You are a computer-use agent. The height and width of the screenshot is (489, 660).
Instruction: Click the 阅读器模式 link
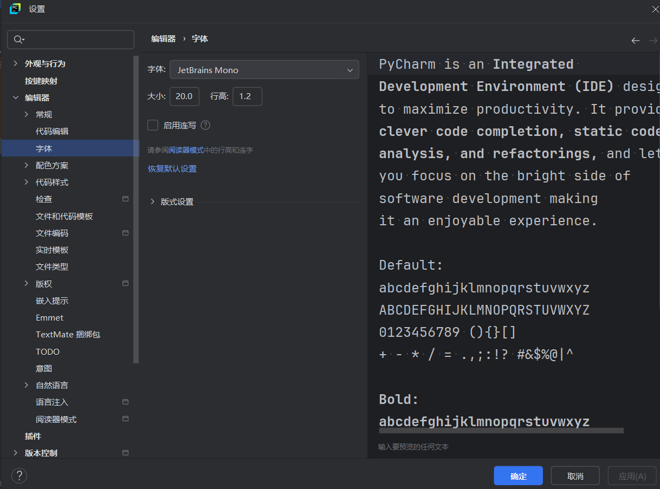[186, 150]
